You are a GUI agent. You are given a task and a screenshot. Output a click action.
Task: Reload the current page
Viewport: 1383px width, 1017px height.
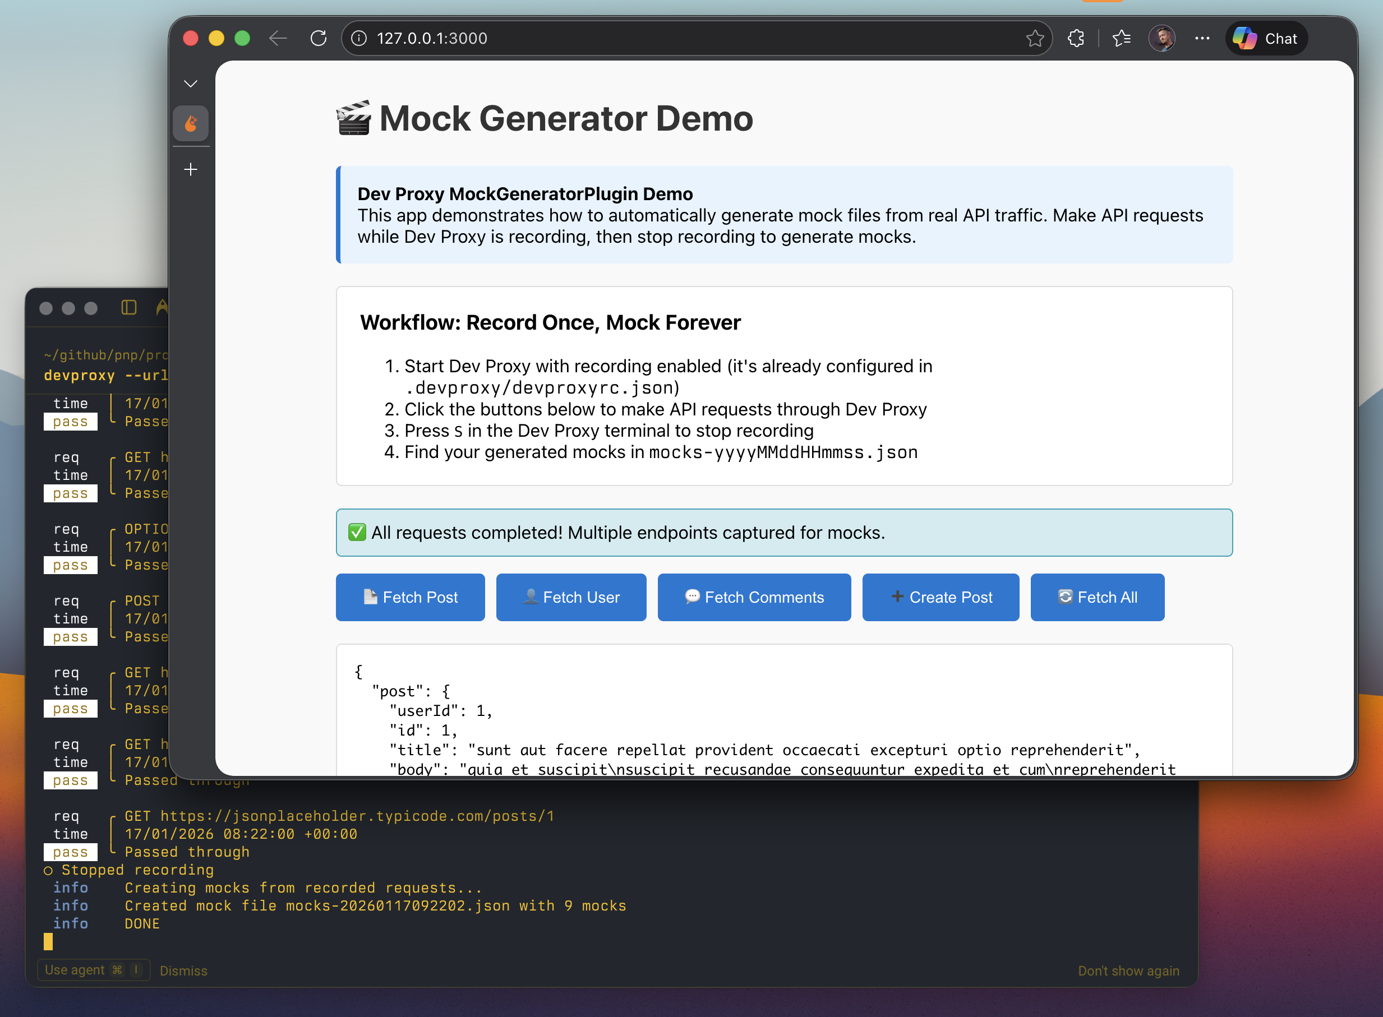click(319, 38)
